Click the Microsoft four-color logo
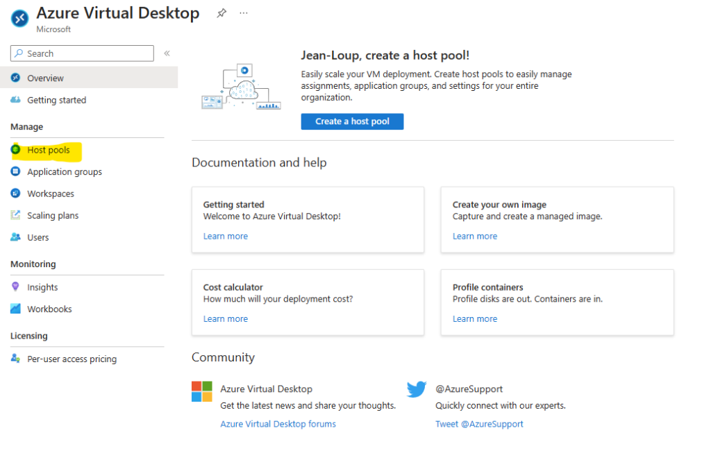711x453 pixels. [202, 391]
